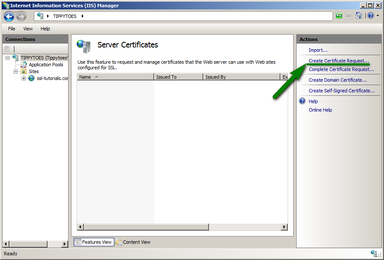The height and width of the screenshot is (260, 384).
Task: Open the dropdown arrow beside toolbar Help
Action: coord(378,16)
